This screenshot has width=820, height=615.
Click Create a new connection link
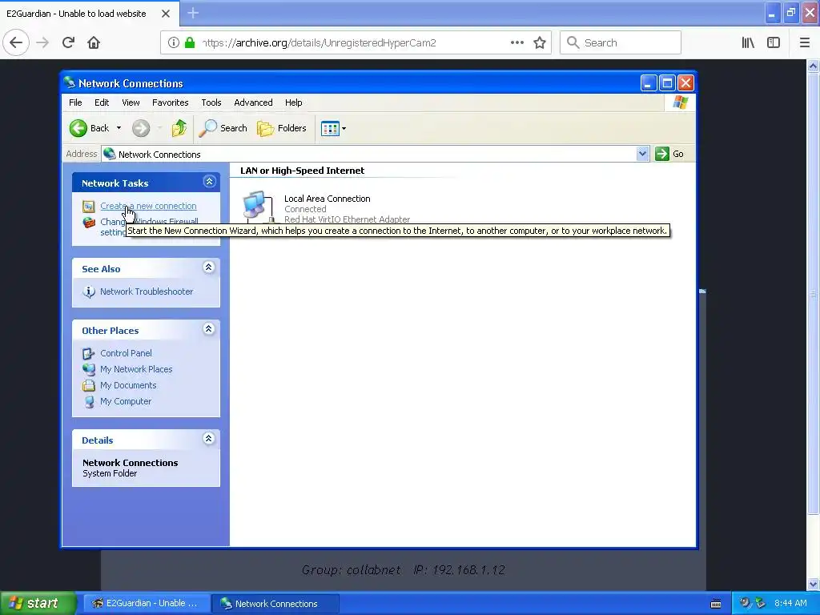point(148,206)
